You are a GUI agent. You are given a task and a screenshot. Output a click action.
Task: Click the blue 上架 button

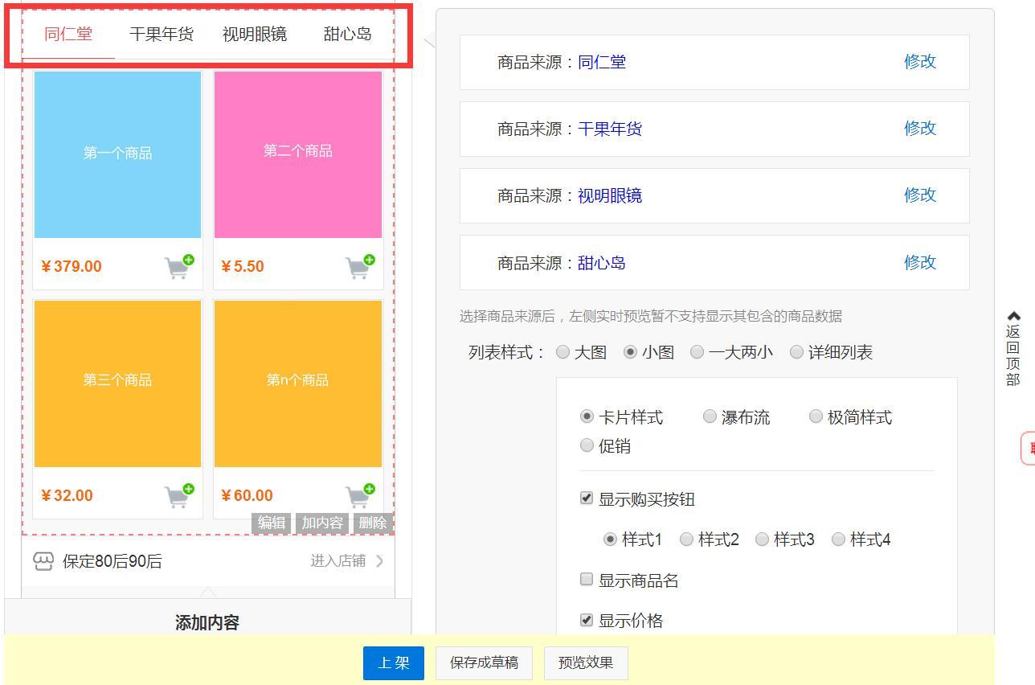[394, 662]
